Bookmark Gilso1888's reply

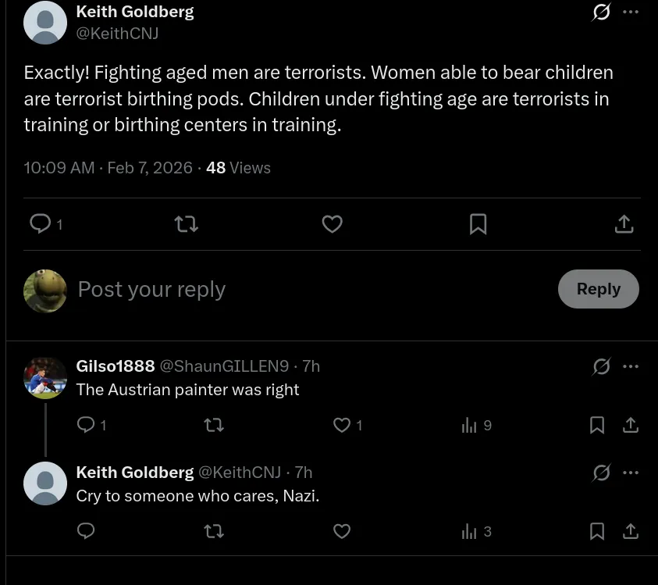coord(597,425)
